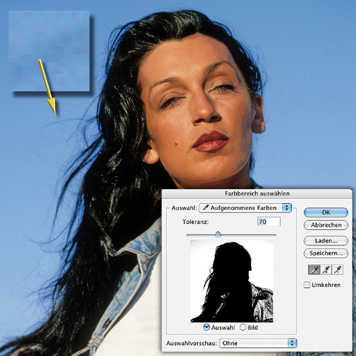
Task: Open the Auswahl dropdown showing Aufgenommene Farben
Action: pyautogui.click(x=245, y=208)
